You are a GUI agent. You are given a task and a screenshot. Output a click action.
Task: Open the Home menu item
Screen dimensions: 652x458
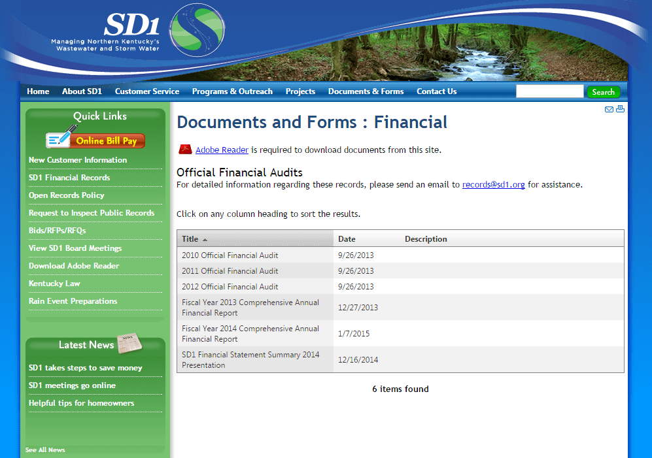point(38,91)
